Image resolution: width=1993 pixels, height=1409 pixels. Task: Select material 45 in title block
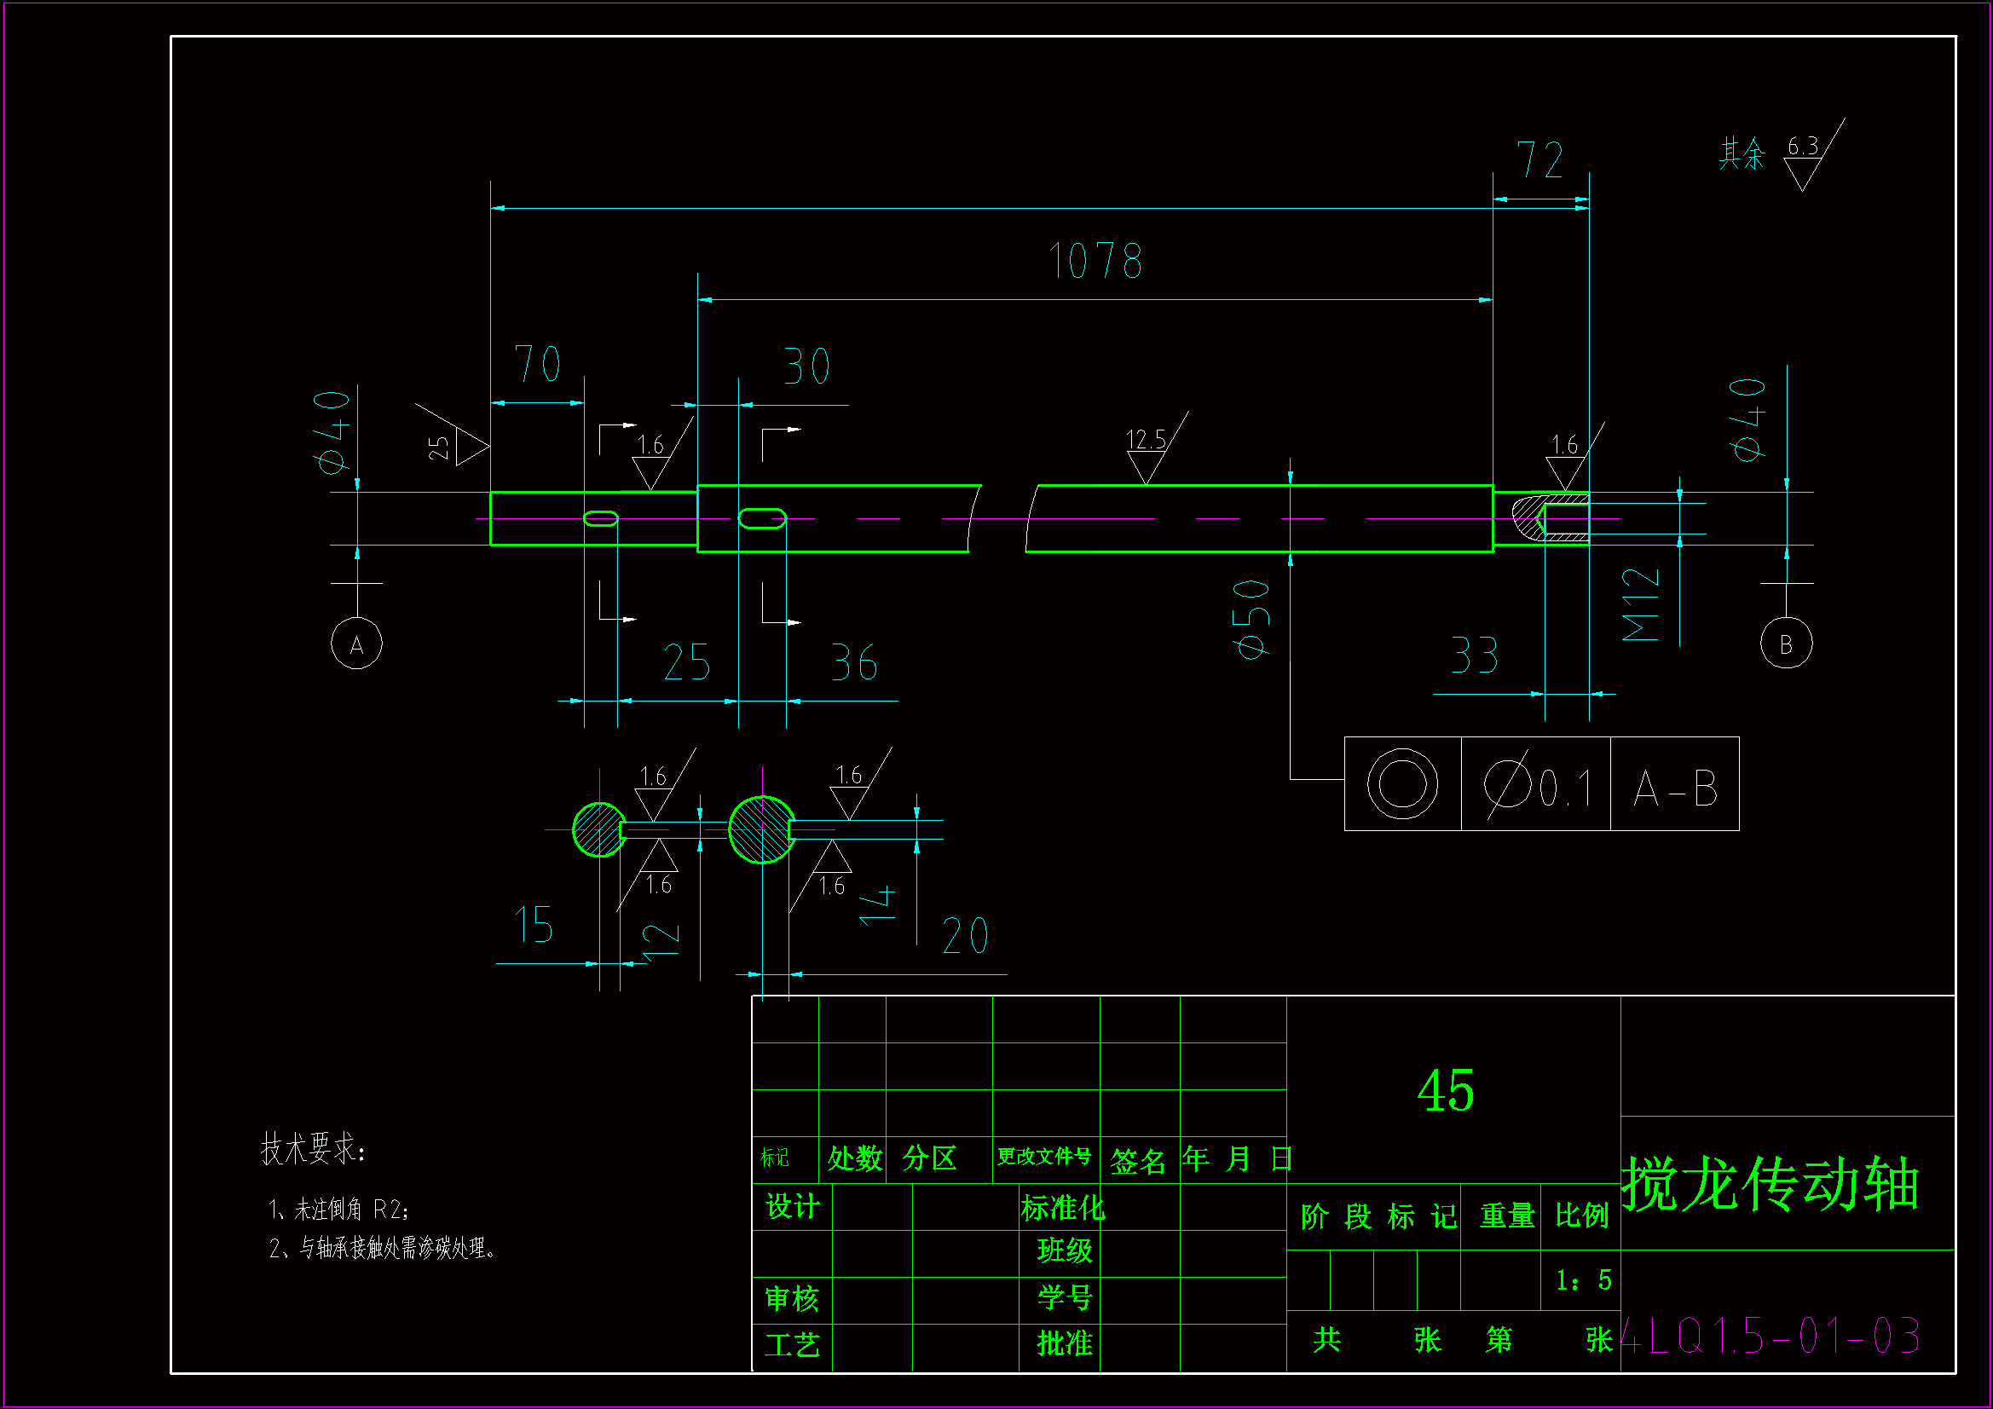click(x=1445, y=1090)
